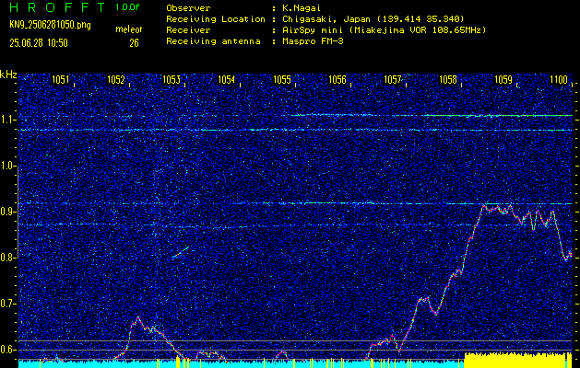
Task: Click the 1052 time axis marker
Action: coord(116,79)
